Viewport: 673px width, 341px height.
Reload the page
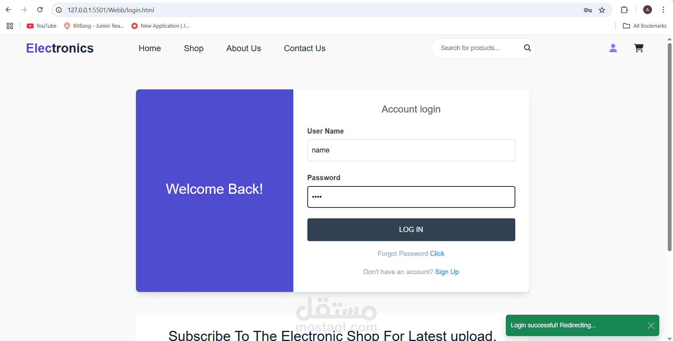40,10
